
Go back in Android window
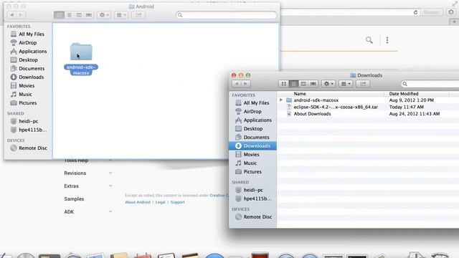11,15
